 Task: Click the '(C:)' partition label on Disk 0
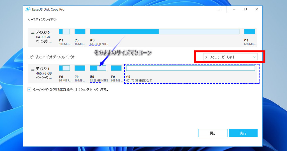point(92,40)
